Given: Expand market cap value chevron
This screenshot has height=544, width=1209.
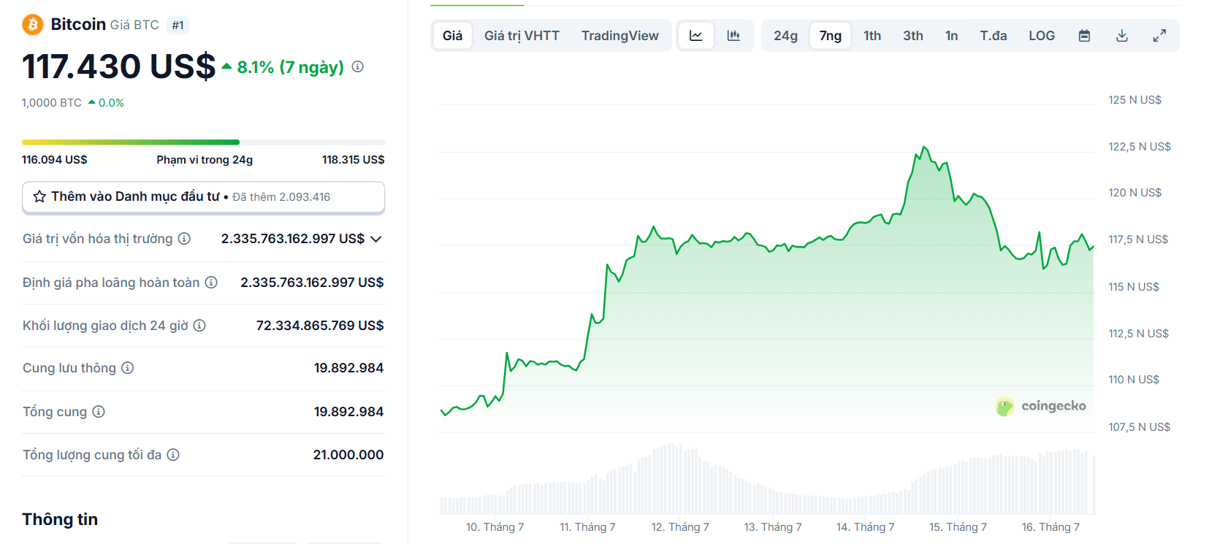Looking at the screenshot, I should pyautogui.click(x=376, y=239).
